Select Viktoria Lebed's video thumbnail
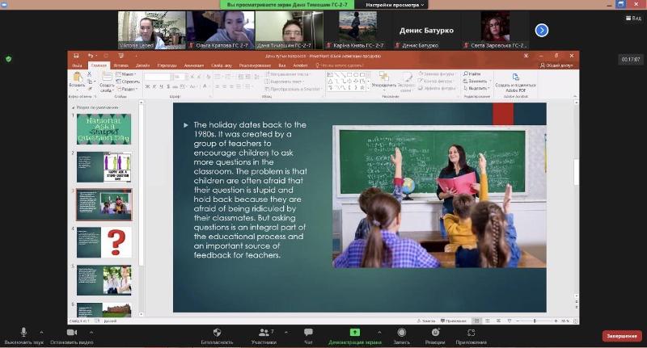The height and width of the screenshot is (348, 647). click(x=152, y=30)
